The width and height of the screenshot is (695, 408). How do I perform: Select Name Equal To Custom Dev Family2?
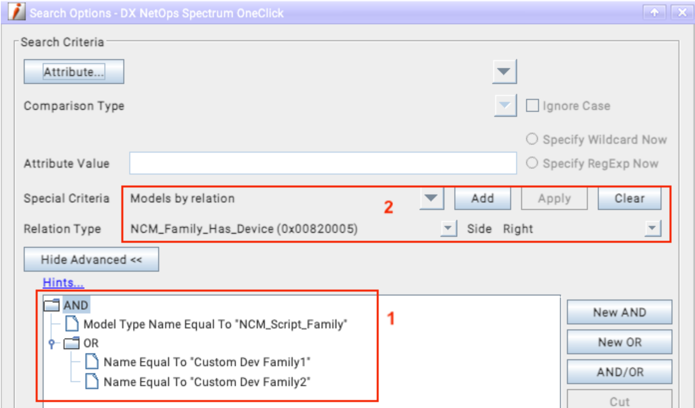pyautogui.click(x=207, y=382)
